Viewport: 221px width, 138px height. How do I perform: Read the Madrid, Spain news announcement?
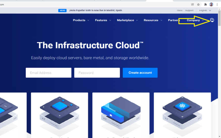(95, 10)
